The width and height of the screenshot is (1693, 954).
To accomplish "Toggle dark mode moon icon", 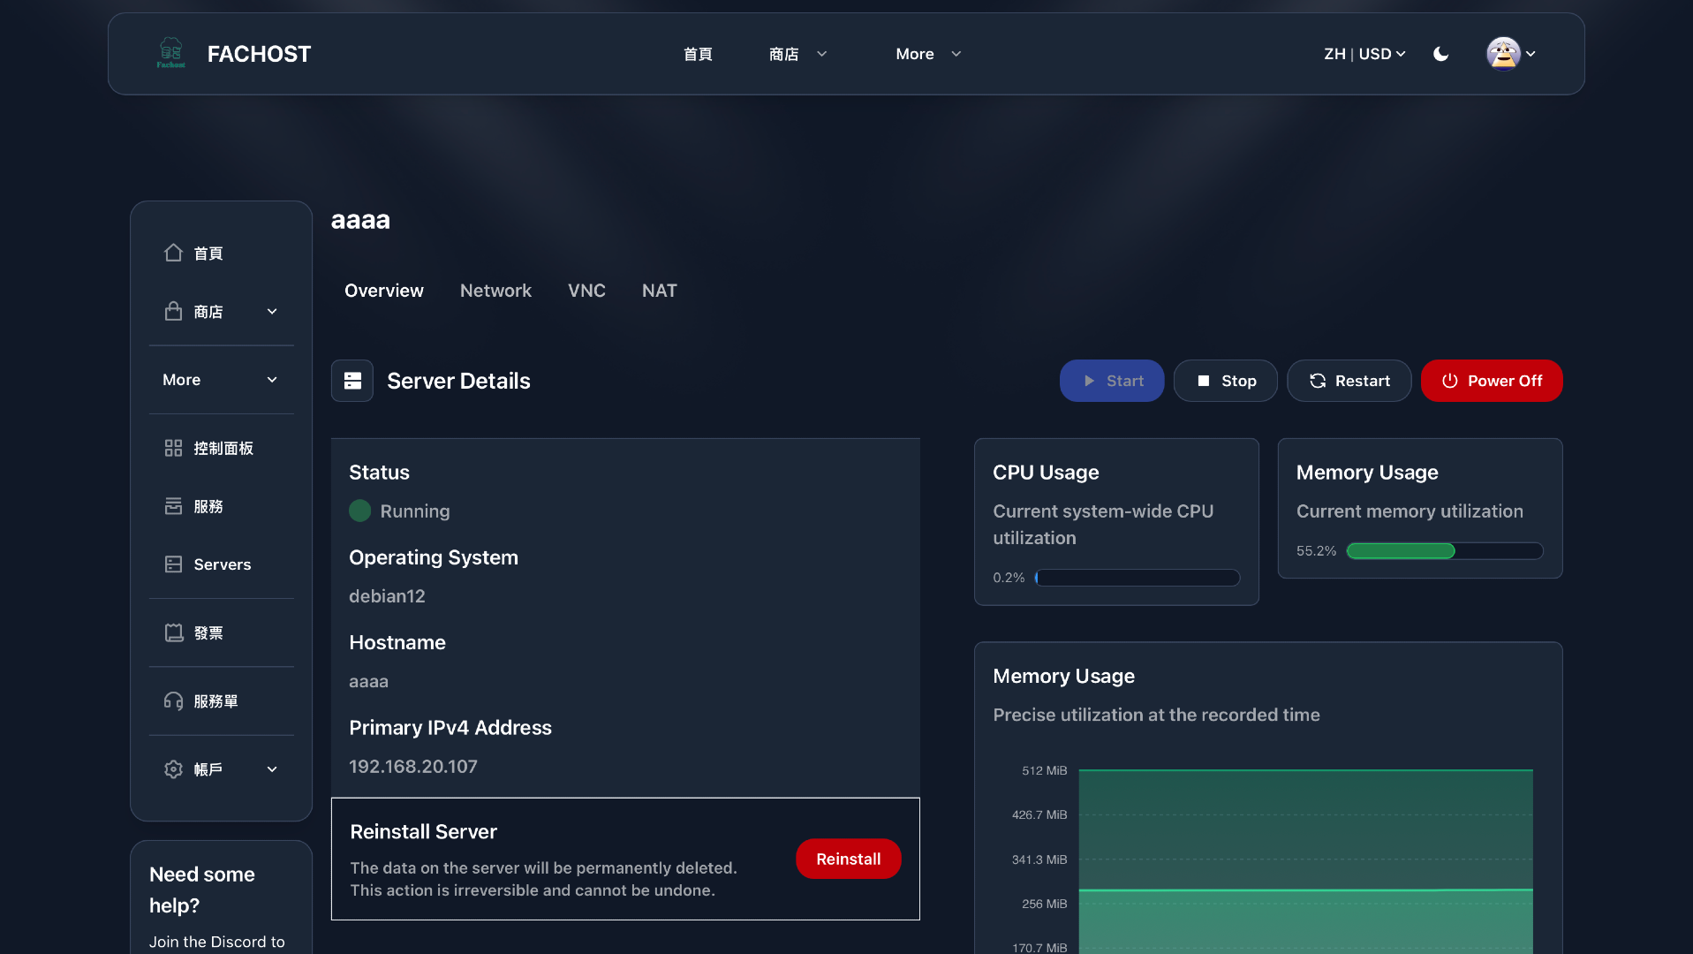I will coord(1440,54).
